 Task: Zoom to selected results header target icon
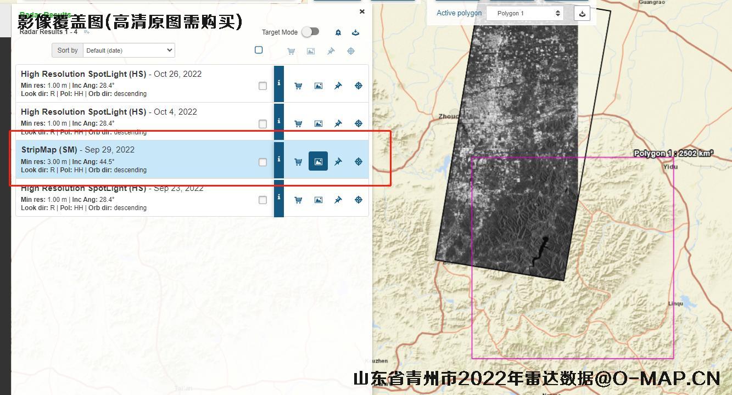(351, 51)
